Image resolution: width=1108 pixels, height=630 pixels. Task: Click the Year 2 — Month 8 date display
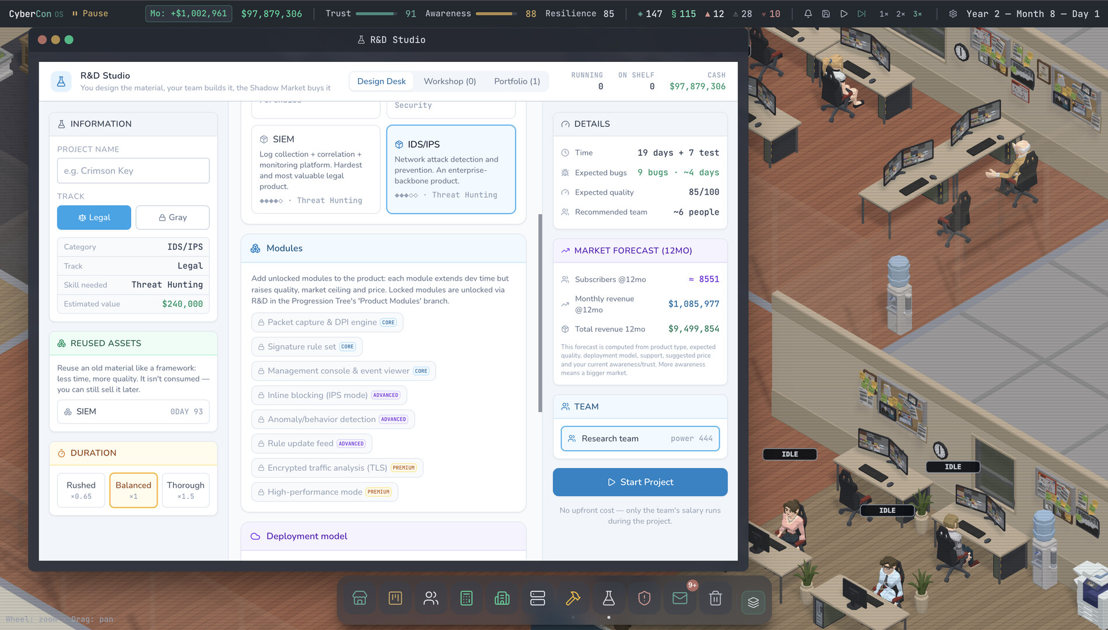[1032, 13]
